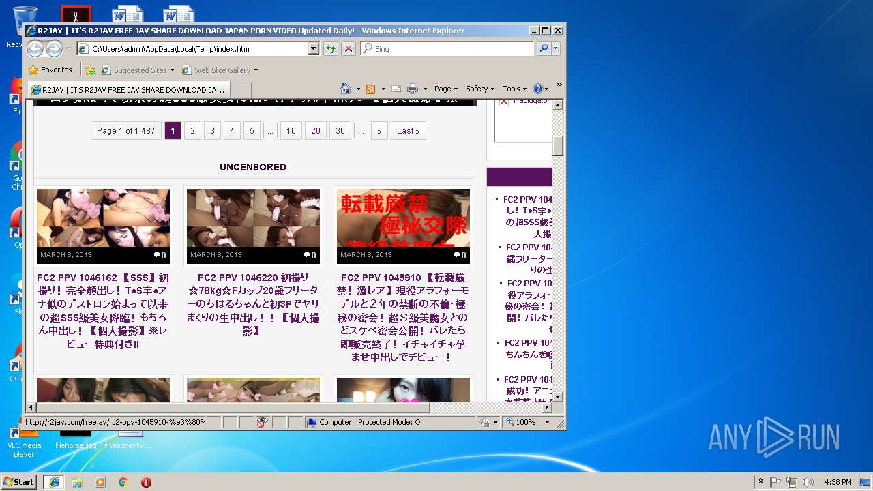Open Windows Explorer from taskbar
The image size is (873, 491).
tap(77, 481)
